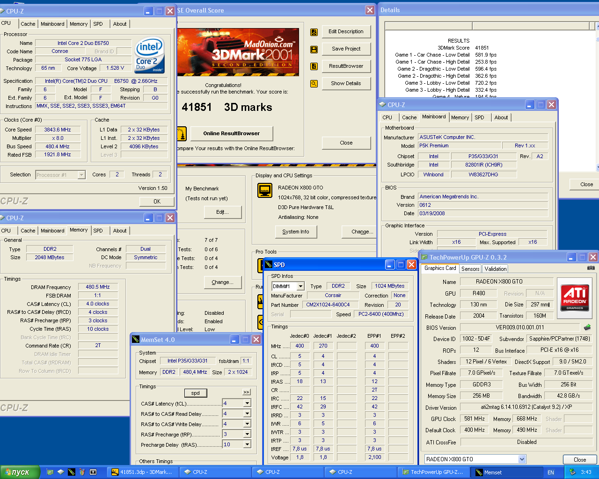Click the GPU-Z BIOS save chip icon

point(587,327)
